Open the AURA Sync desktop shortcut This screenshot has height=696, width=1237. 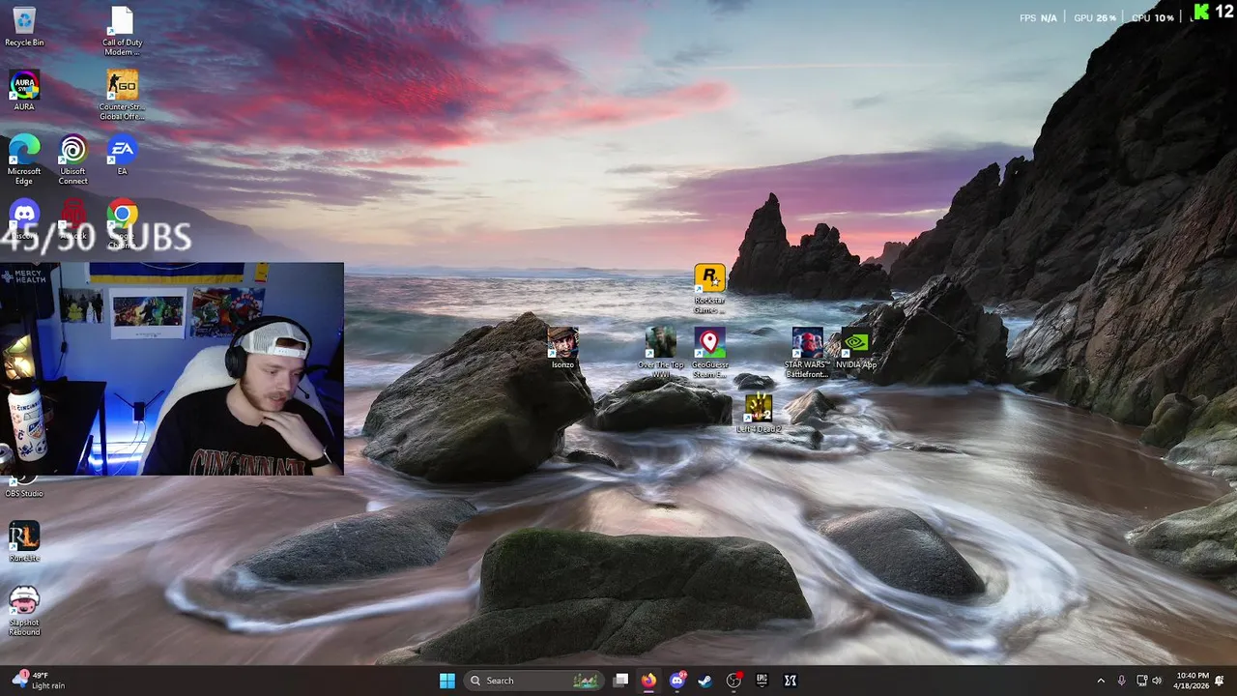click(x=24, y=90)
